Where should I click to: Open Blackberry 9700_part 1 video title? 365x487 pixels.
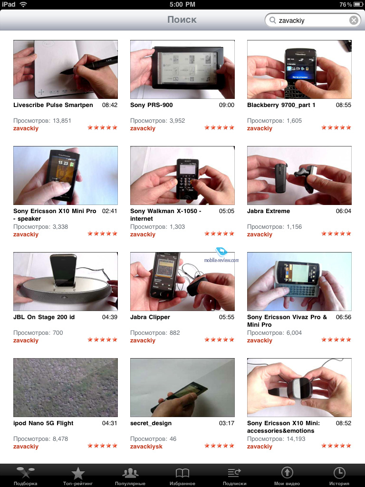click(x=281, y=105)
